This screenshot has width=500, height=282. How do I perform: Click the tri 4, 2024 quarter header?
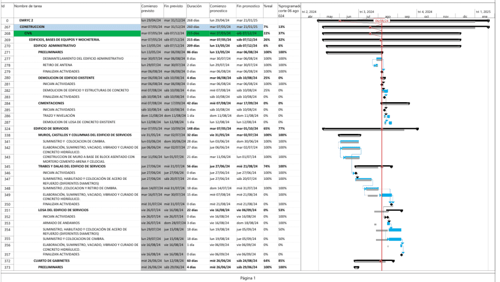[x=424, y=11]
